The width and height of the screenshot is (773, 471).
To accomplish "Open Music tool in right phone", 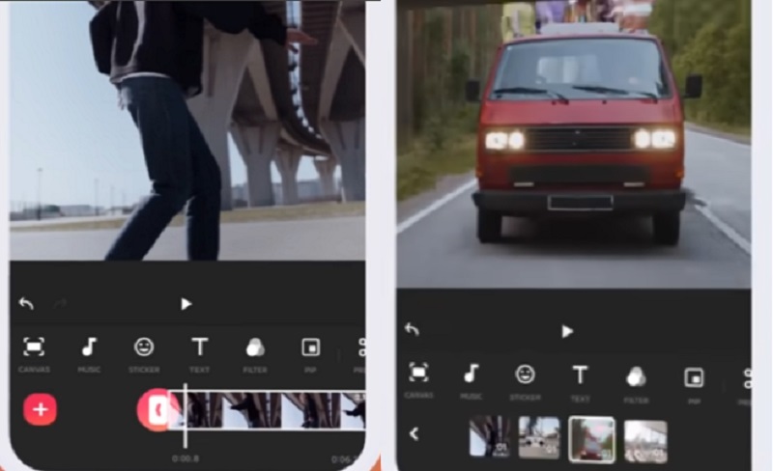I will tap(472, 380).
